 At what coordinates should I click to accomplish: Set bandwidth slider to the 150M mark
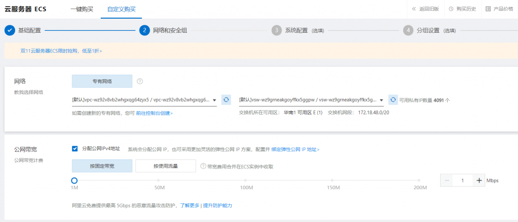click(332, 180)
